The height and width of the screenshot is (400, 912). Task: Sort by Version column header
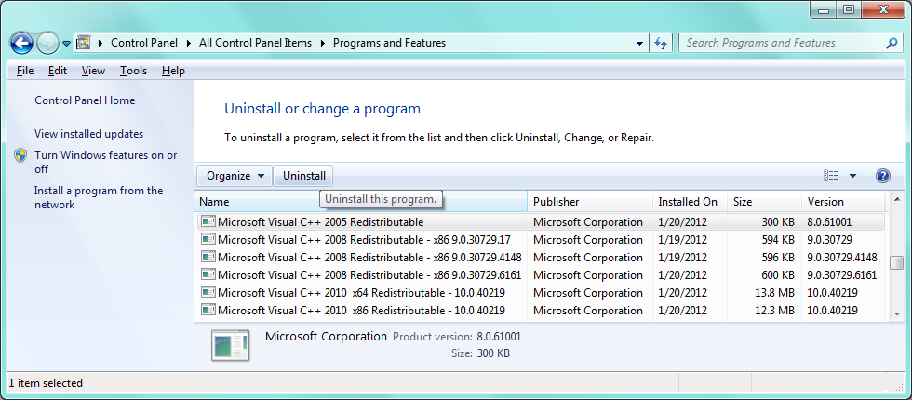[843, 202]
